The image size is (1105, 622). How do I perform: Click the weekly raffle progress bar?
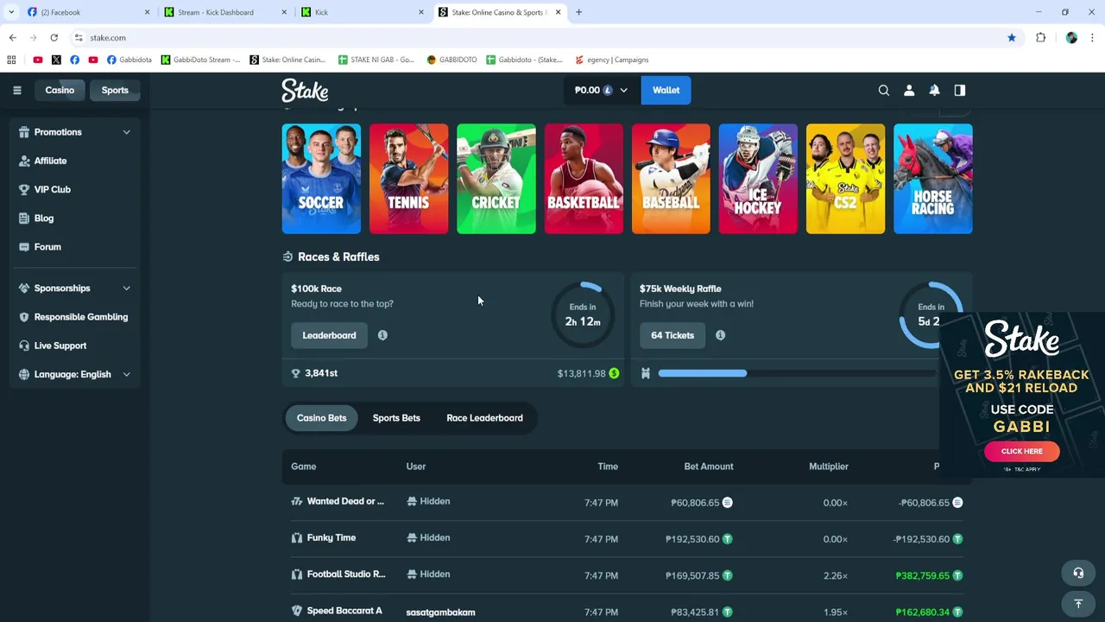pyautogui.click(x=796, y=373)
